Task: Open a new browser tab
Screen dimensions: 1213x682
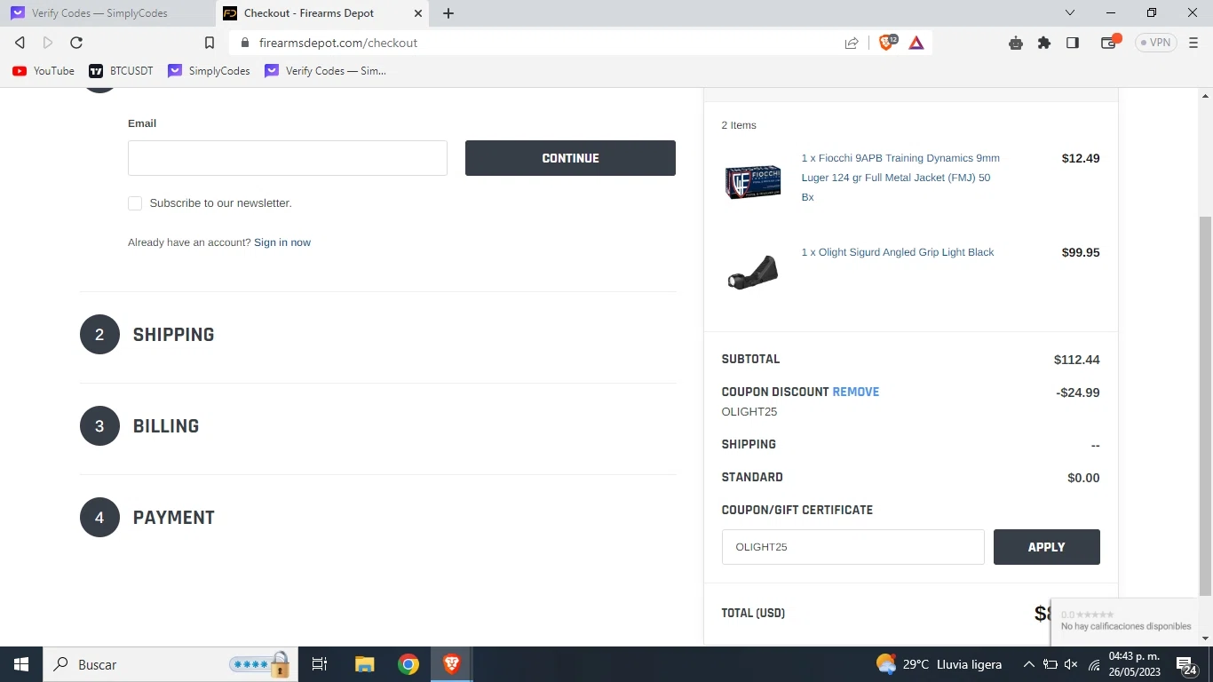Action: 448,13
